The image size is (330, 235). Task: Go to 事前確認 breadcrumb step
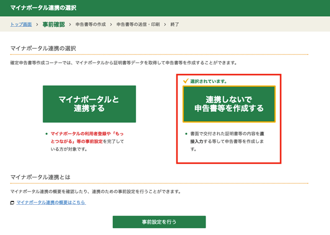(54, 25)
